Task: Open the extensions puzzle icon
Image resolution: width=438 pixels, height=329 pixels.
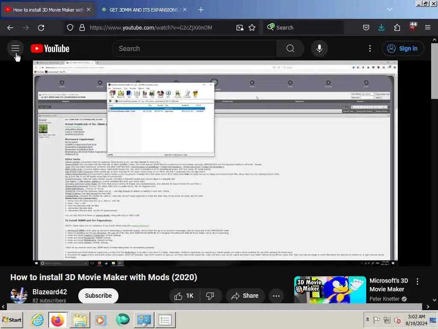Action: (x=397, y=27)
